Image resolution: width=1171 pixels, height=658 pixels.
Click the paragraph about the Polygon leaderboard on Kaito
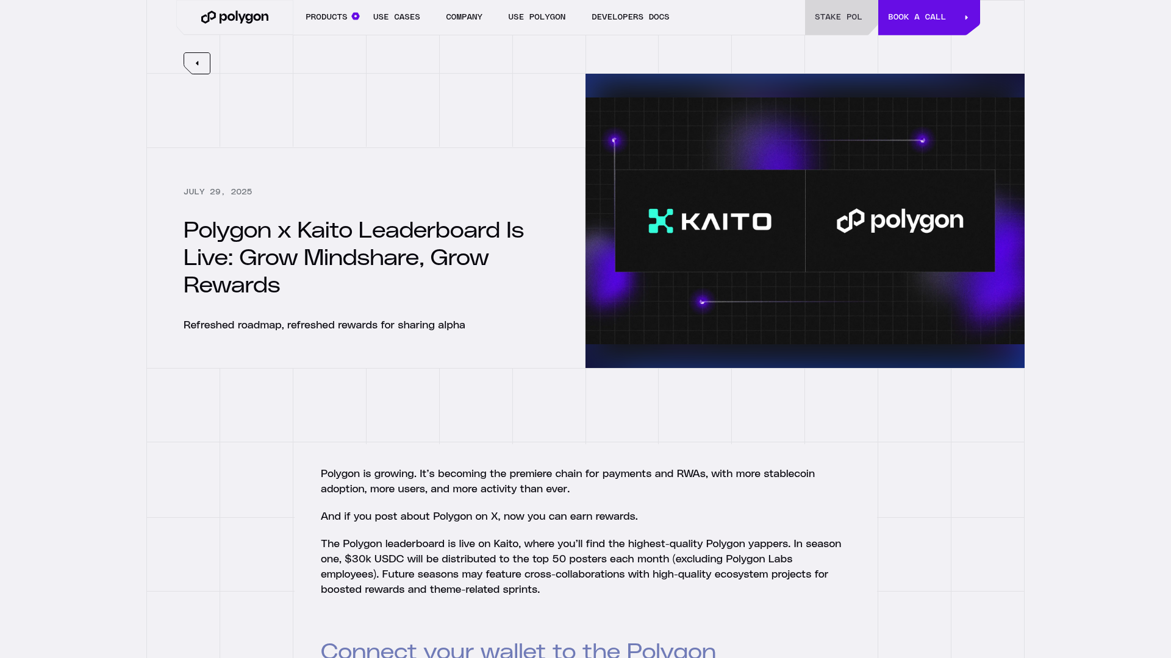[581, 567]
